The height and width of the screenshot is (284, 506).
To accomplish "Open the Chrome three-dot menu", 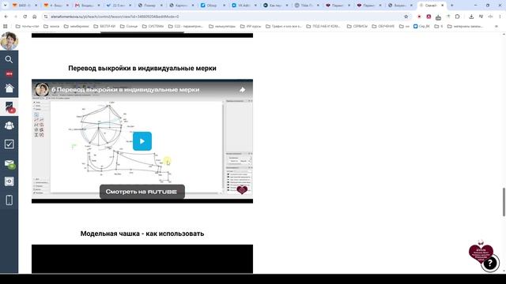I will 500,17.
